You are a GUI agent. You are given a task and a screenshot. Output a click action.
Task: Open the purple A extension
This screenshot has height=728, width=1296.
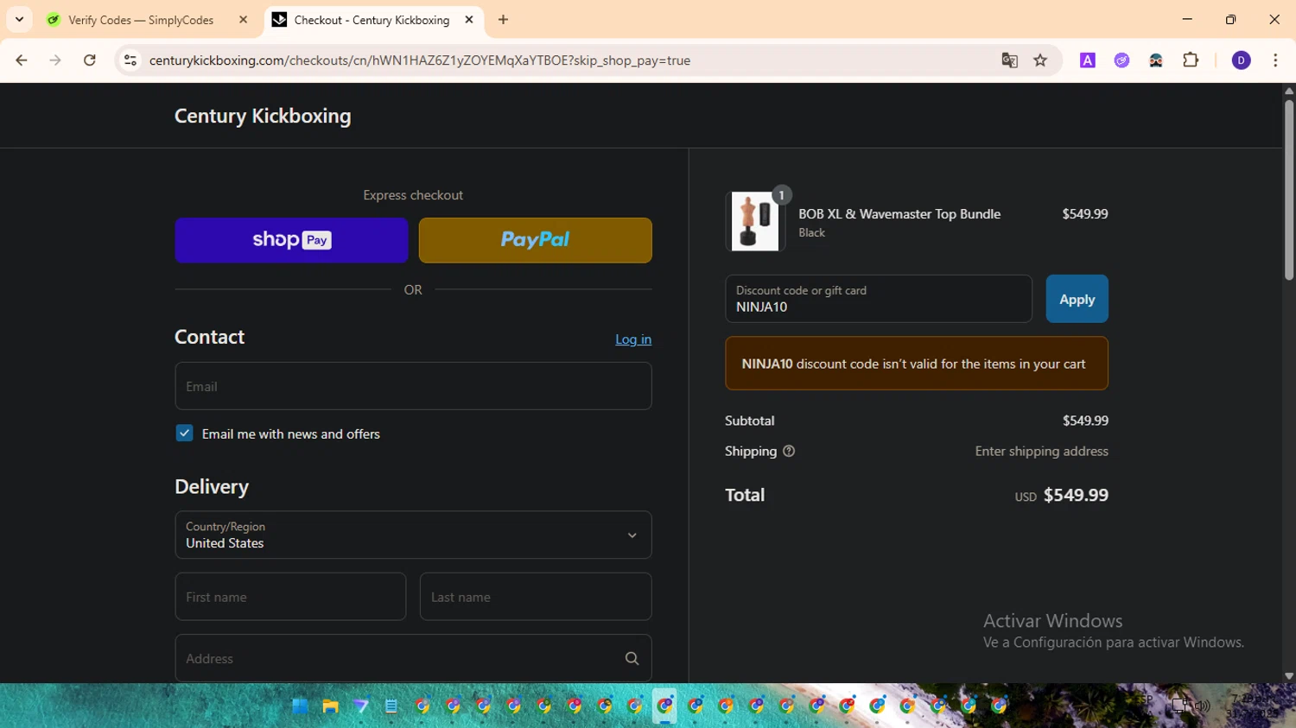[x=1088, y=60]
